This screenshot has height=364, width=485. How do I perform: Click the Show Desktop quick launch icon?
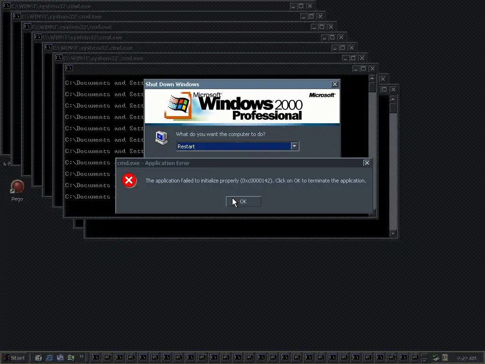point(38,358)
